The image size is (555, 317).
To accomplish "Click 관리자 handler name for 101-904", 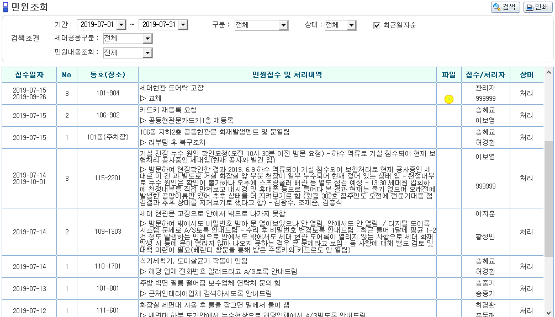I will pos(485,88).
